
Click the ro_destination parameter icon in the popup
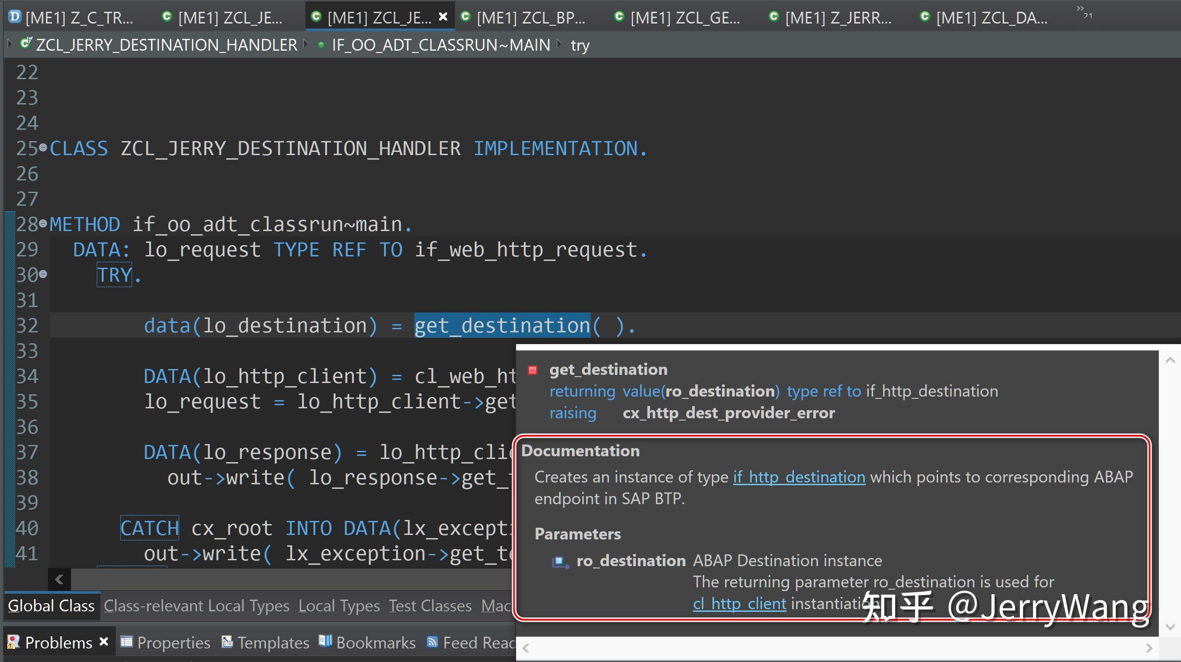point(560,562)
